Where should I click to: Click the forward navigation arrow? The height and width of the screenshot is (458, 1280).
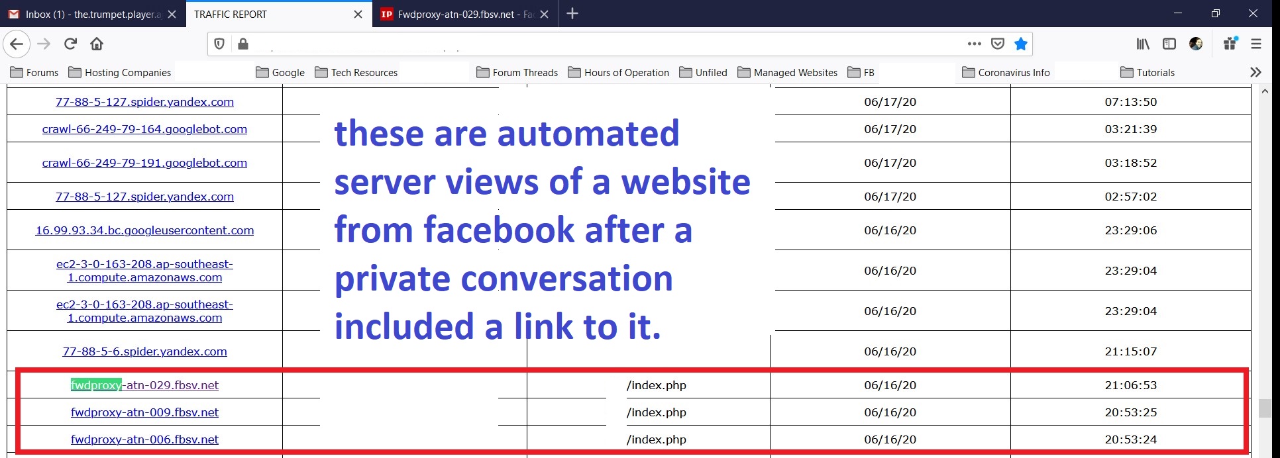[x=44, y=44]
